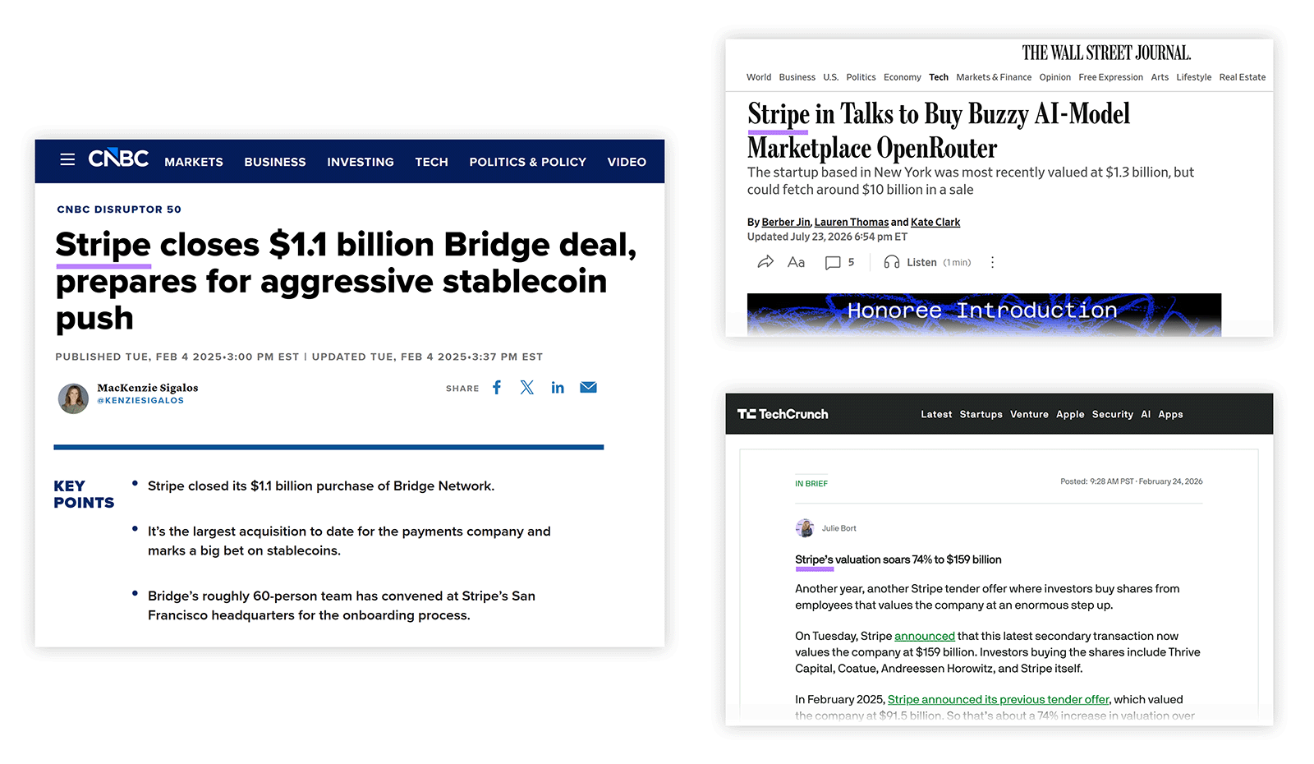Click the CNBC logo
Screen dimensions: 1314x764
pos(118,159)
